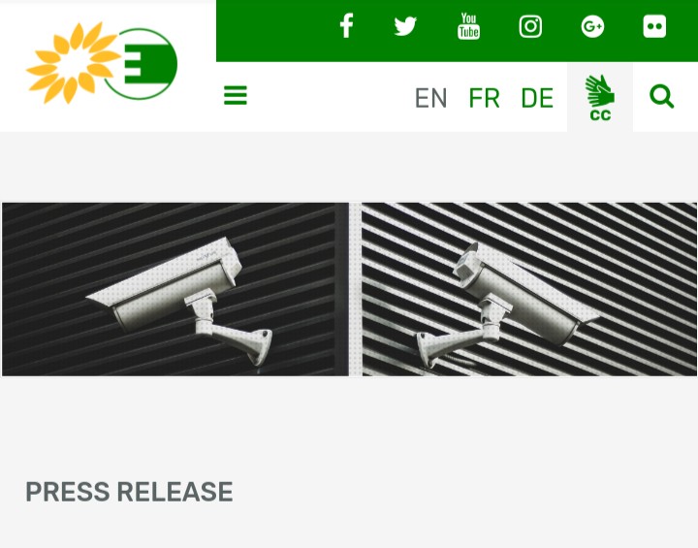Switch language to FR
698x548 pixels.
coord(484,98)
